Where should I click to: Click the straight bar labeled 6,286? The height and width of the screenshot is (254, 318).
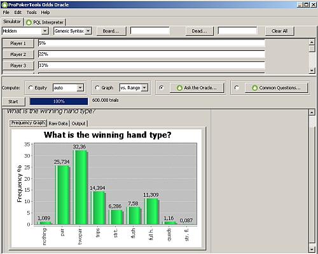pyautogui.click(x=116, y=217)
